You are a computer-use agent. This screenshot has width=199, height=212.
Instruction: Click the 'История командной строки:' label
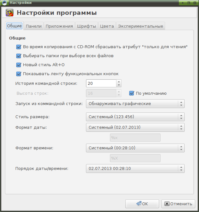[46, 84]
